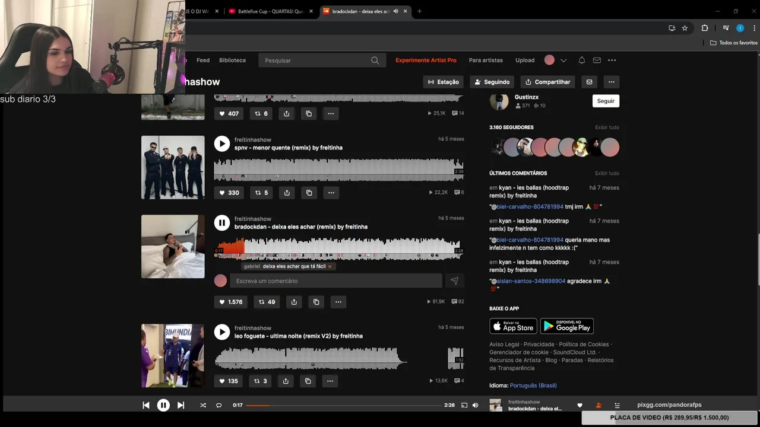Open more options for 'bradockdan' track

coord(338,302)
